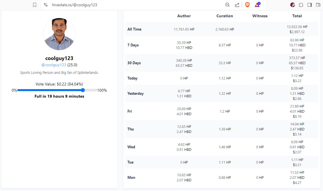The image size is (323, 191).
Task: Click the 33.3 HP curation cell
Action: (224, 63)
